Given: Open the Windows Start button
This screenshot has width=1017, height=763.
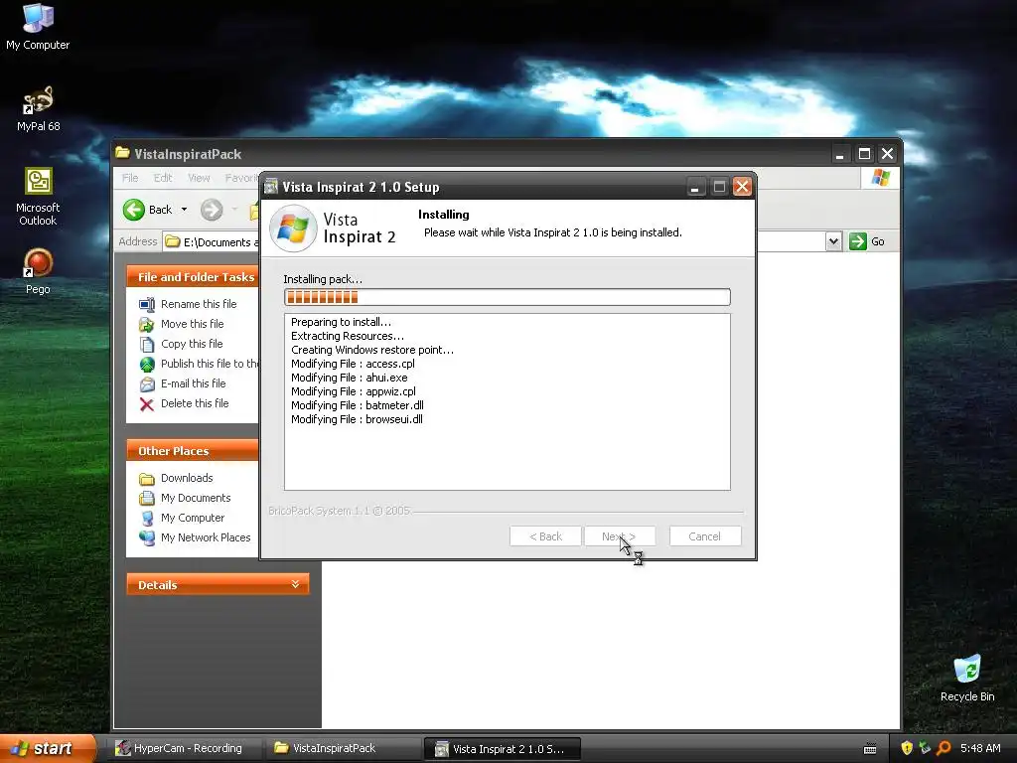Looking at the screenshot, I should click(48, 748).
